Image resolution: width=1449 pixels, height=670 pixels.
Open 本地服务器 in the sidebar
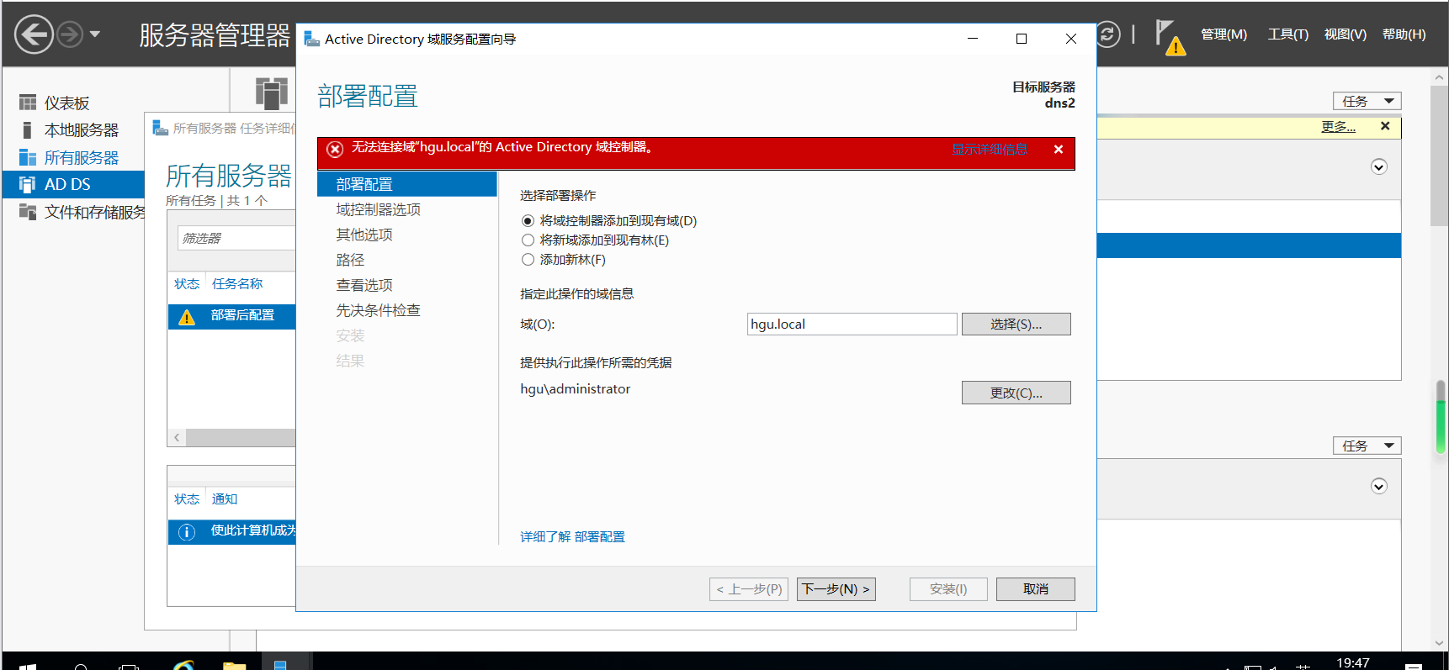[81, 130]
